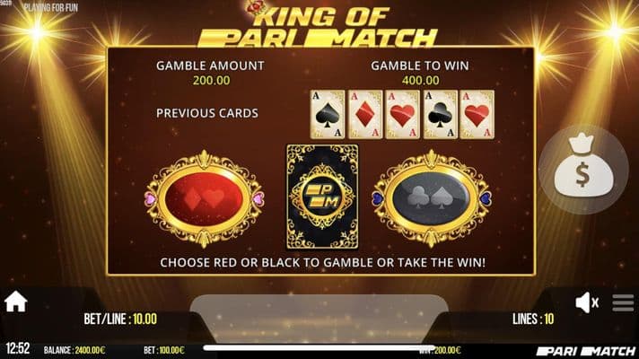The width and height of the screenshot is (639, 359).
Task: Click the Parimatch logo in the corner
Action: click(586, 351)
